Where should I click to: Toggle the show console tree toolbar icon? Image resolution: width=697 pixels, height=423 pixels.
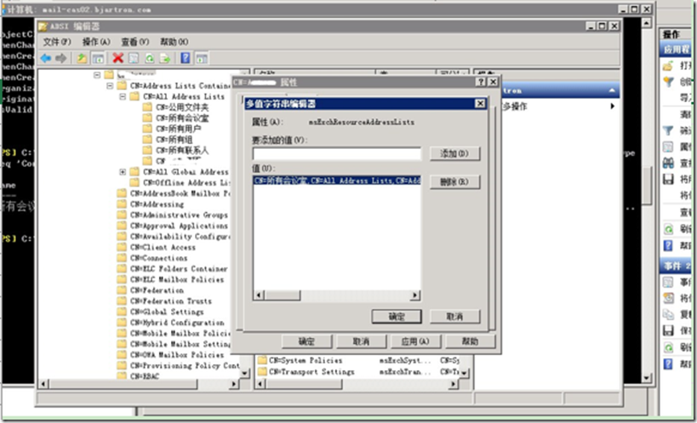(98, 58)
